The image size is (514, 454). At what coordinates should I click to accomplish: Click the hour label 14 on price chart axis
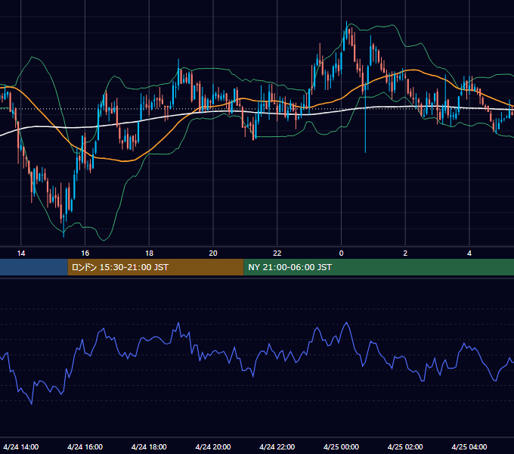[21, 253]
